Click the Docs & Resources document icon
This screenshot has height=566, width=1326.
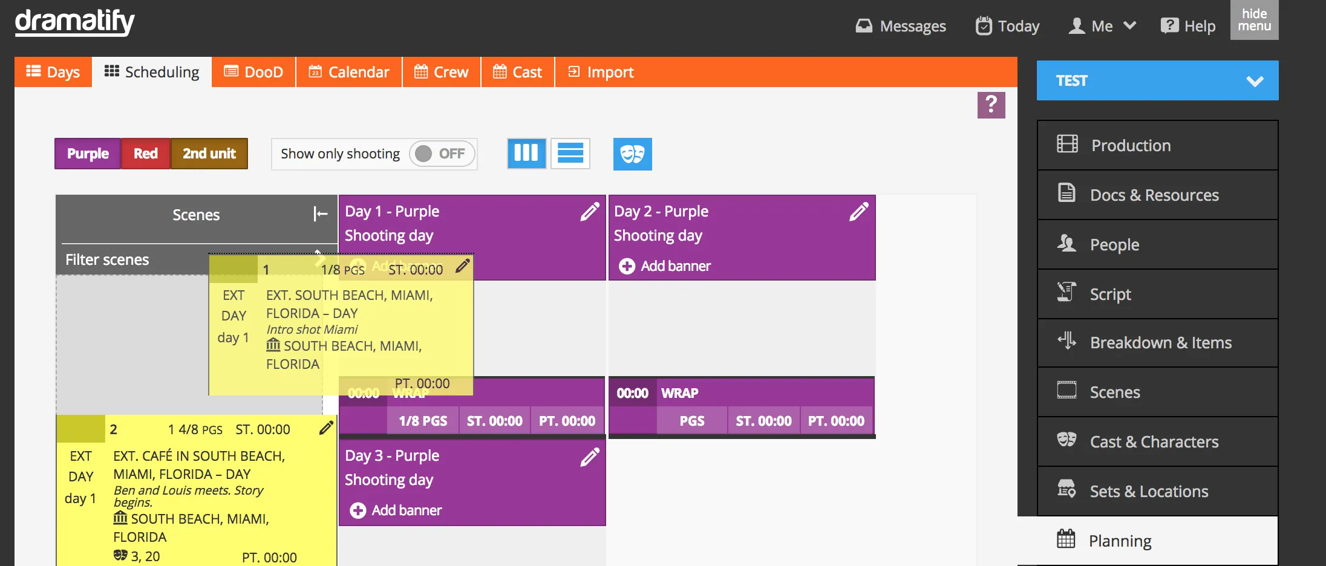point(1066,193)
